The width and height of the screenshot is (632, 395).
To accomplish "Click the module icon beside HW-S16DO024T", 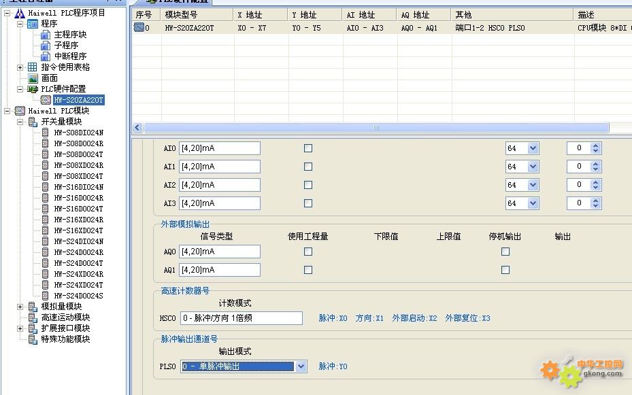I will 46,209.
